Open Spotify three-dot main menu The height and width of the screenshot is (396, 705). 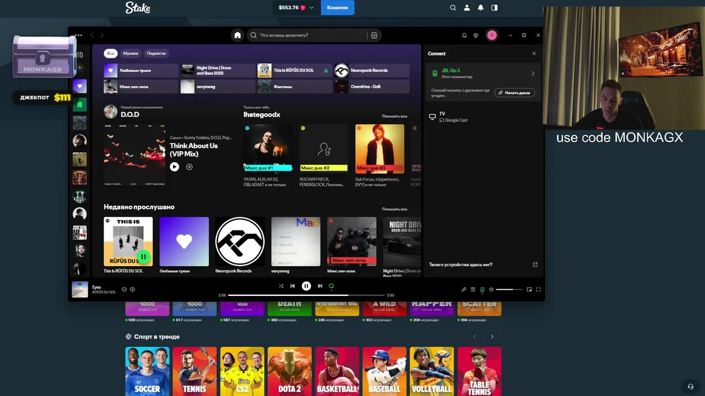[x=79, y=35]
